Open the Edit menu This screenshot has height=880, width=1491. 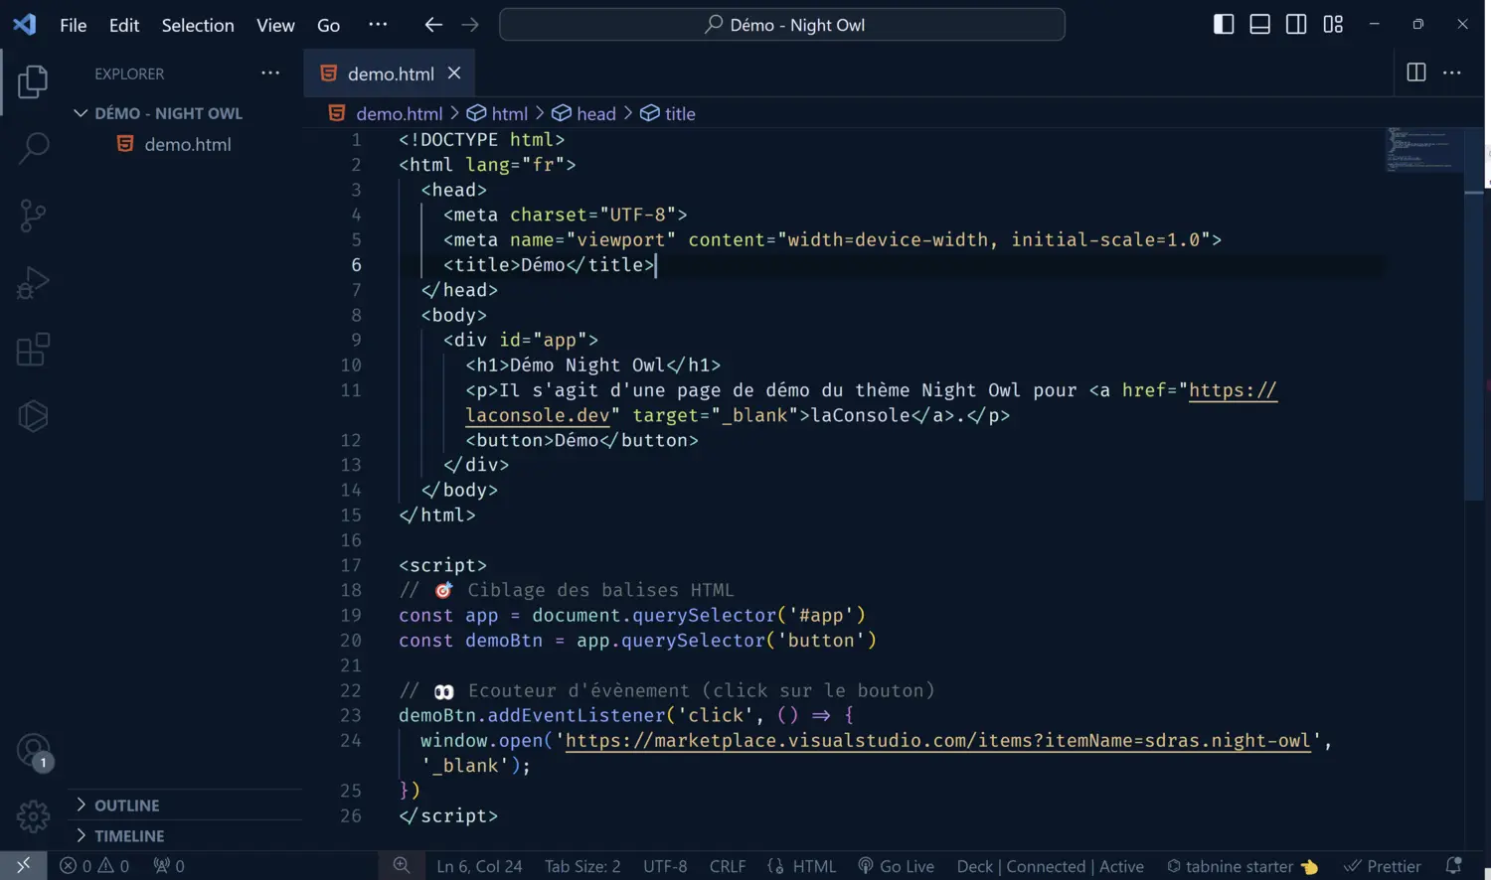pos(123,25)
